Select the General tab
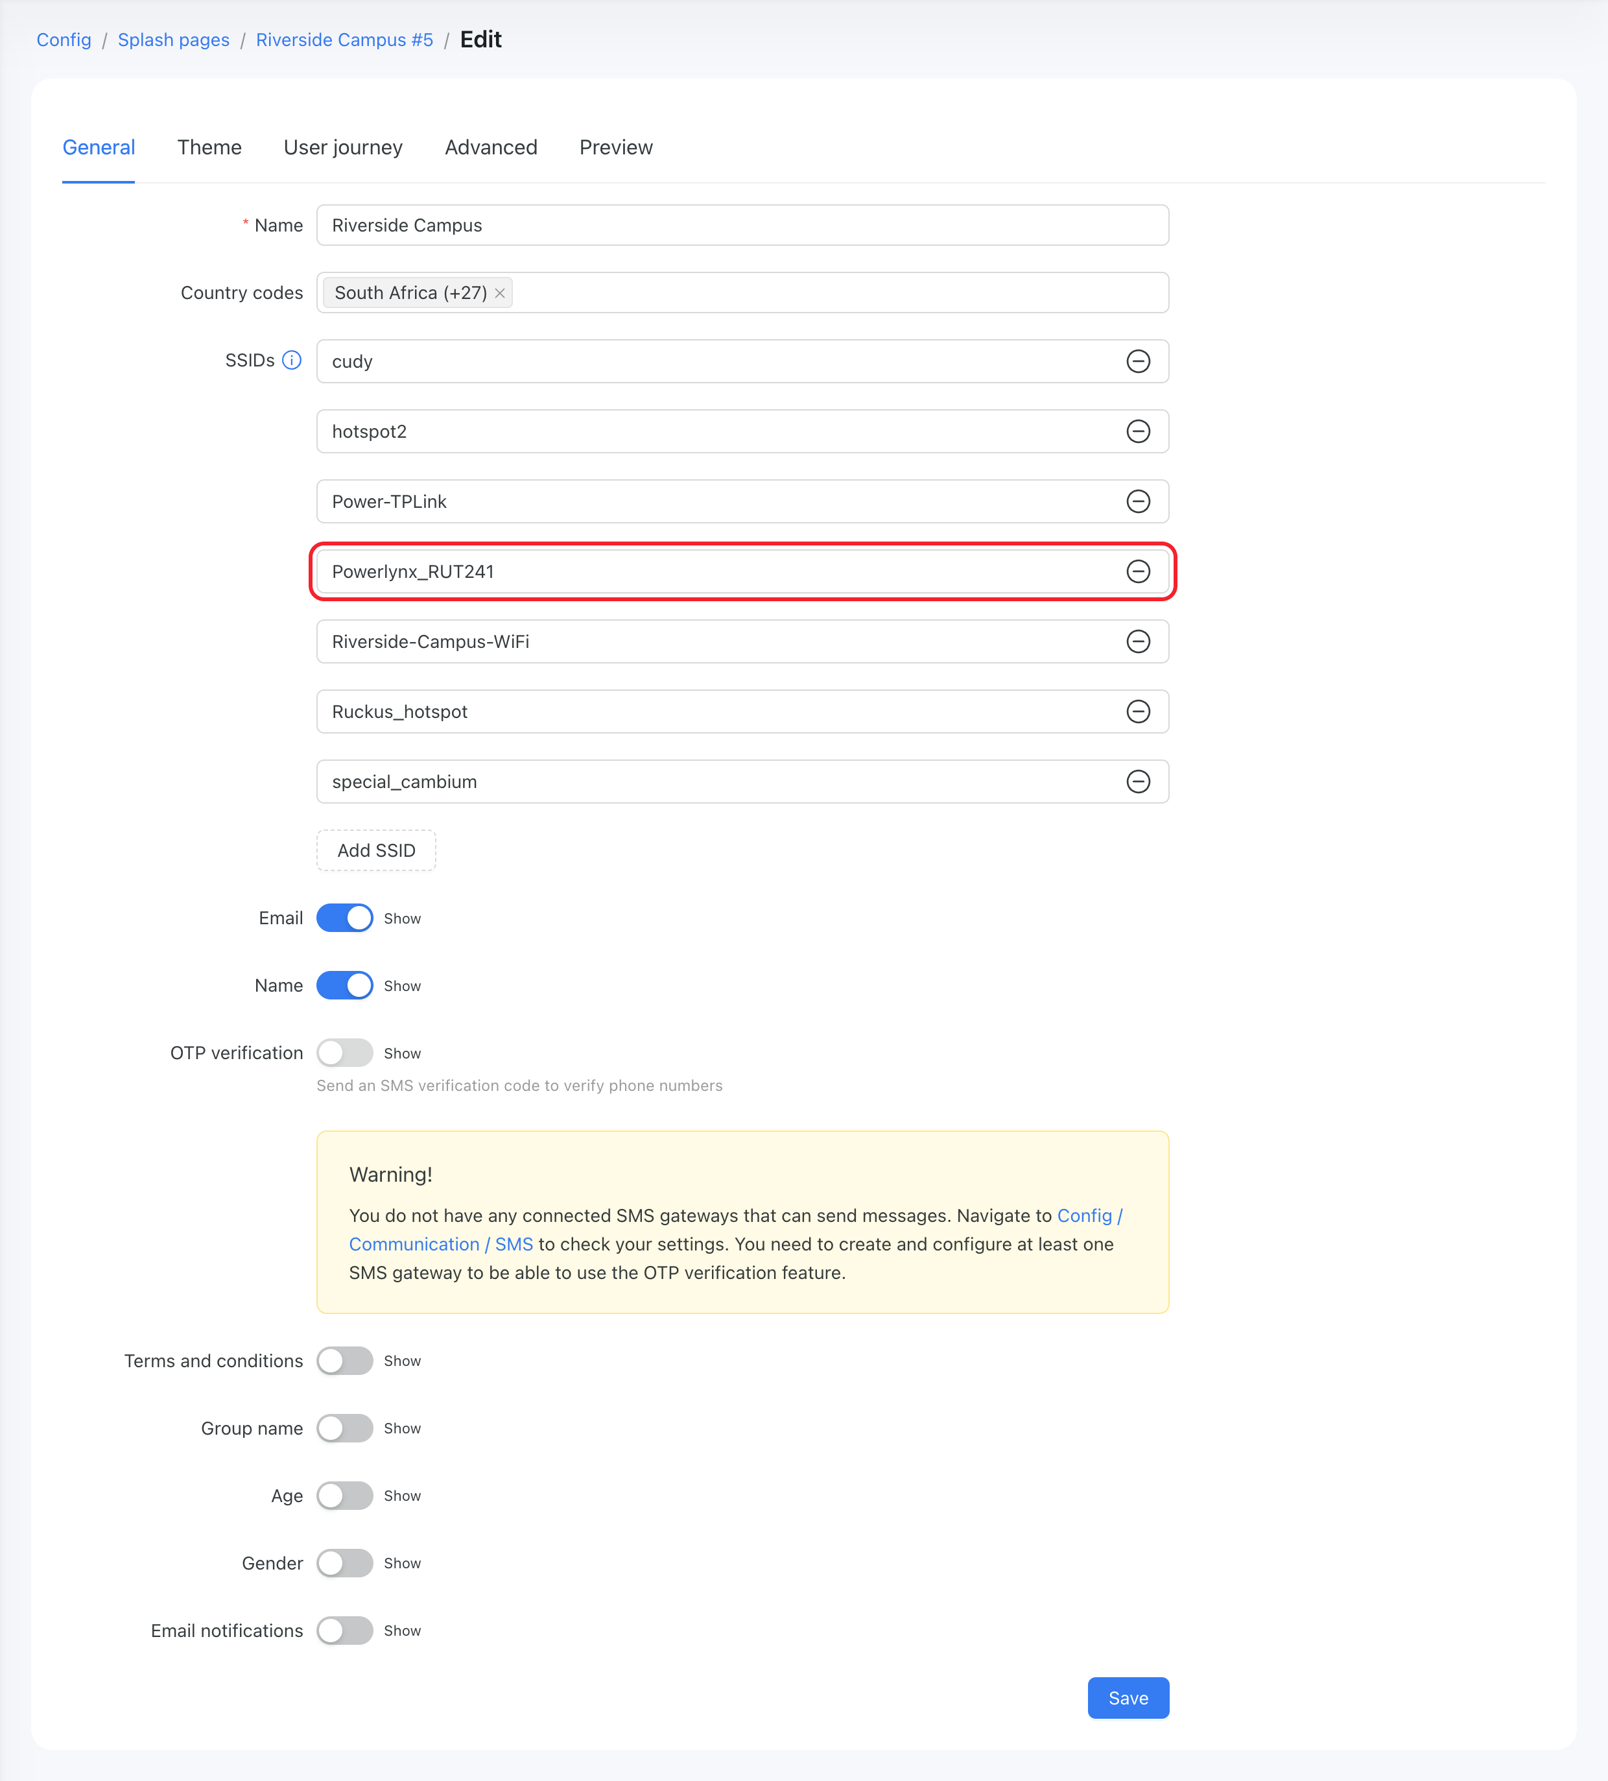The height and width of the screenshot is (1781, 1608). (x=99, y=147)
